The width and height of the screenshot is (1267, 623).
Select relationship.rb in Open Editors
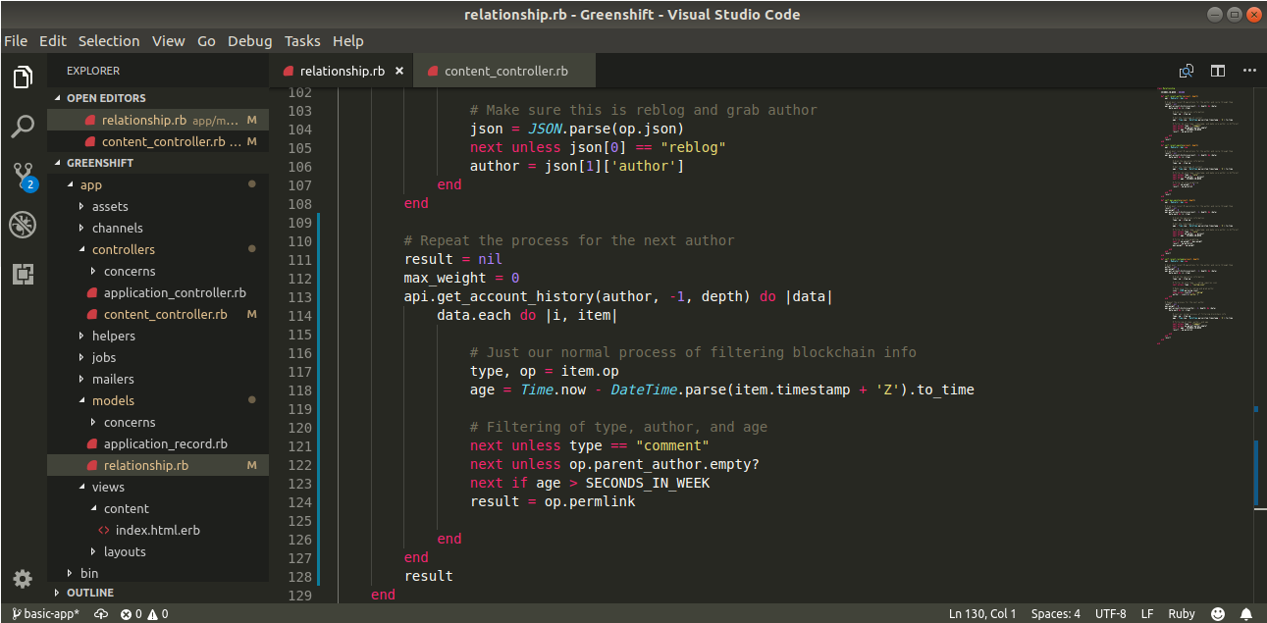point(158,120)
